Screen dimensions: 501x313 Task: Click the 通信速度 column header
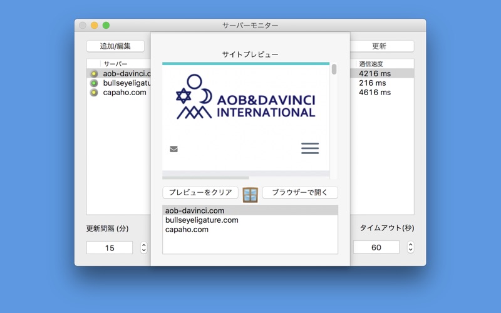tap(385, 64)
